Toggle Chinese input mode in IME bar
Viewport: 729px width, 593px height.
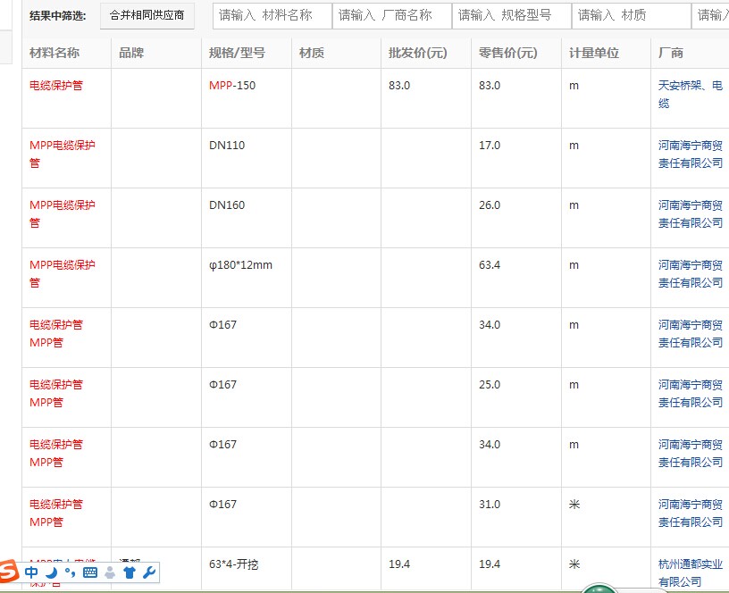[31, 572]
